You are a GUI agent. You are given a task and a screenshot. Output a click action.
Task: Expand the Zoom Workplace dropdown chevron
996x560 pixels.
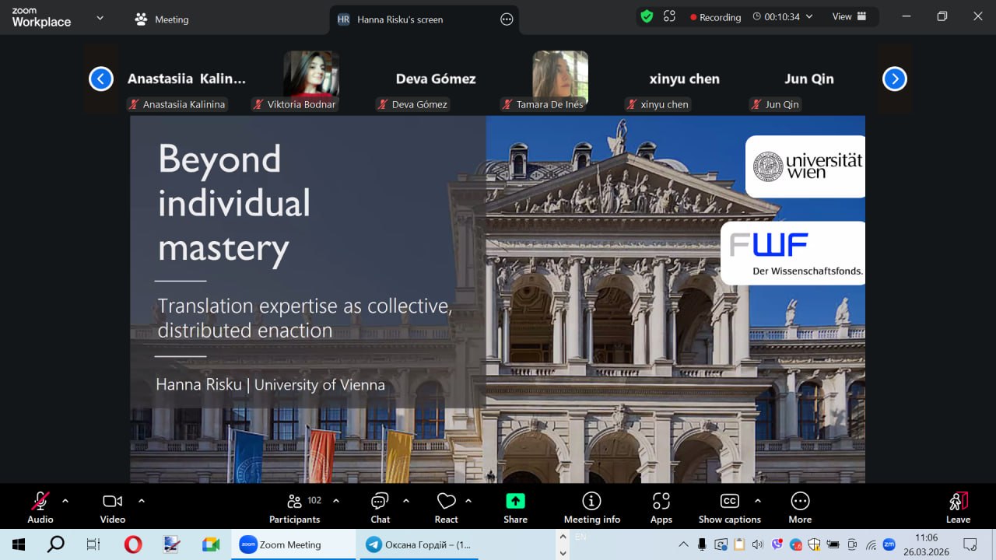(100, 18)
